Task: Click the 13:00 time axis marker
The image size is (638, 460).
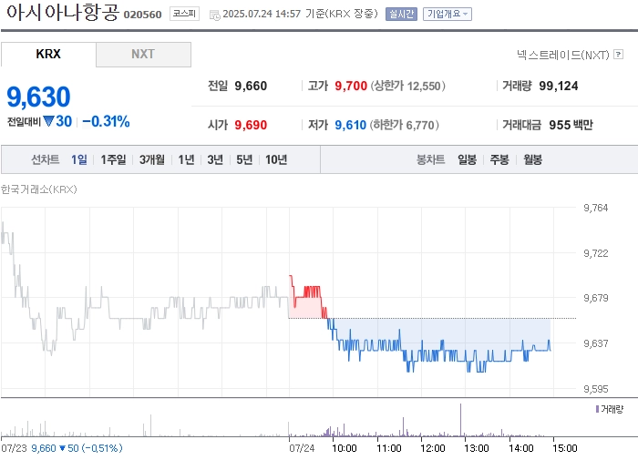Action: click(x=477, y=448)
